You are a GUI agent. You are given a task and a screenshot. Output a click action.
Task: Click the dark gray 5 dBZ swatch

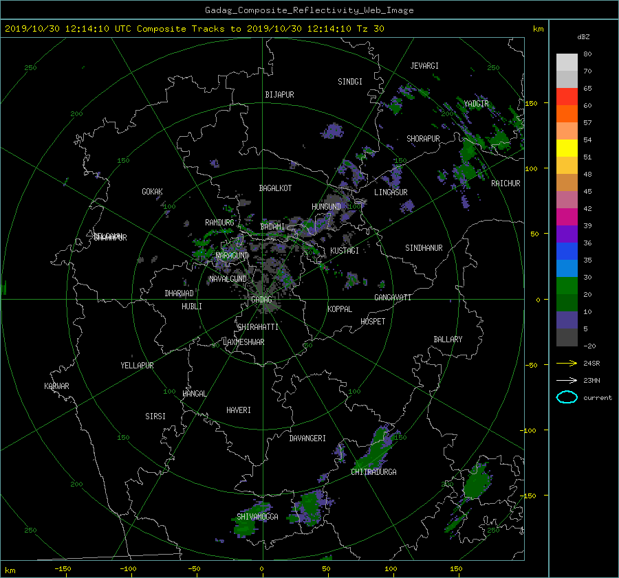coord(567,337)
